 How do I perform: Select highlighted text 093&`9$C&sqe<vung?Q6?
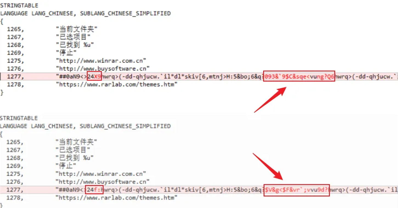299,77
